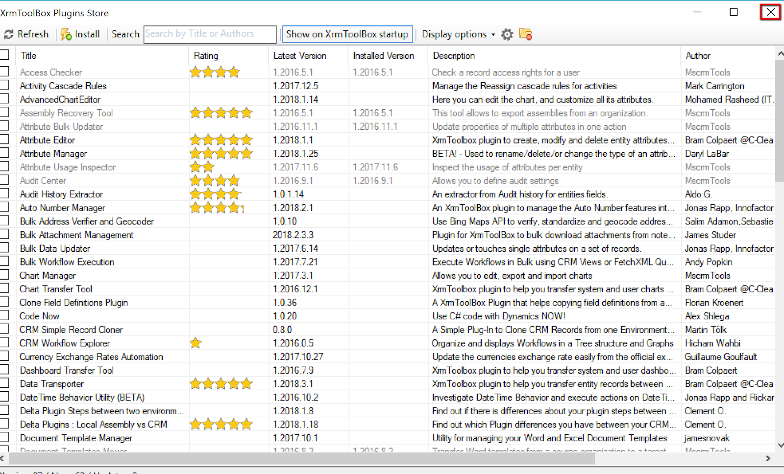Click the Install plugin icon
This screenshot has width=784, height=474.
point(66,34)
